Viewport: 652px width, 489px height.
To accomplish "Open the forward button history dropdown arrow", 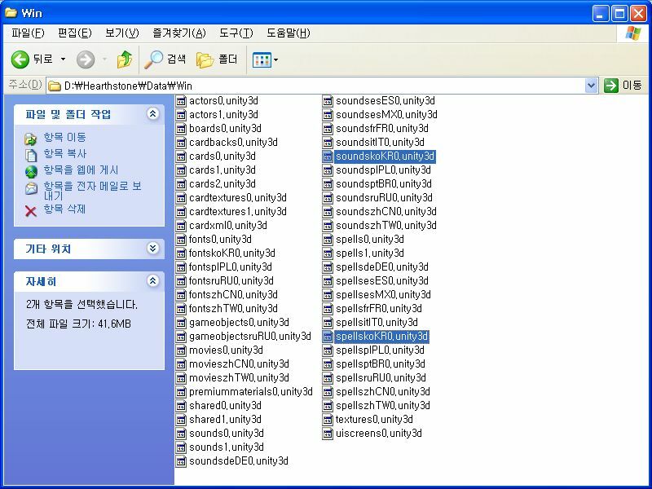I will [x=104, y=59].
